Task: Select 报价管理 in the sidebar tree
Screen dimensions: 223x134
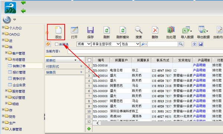Action: click(19, 73)
